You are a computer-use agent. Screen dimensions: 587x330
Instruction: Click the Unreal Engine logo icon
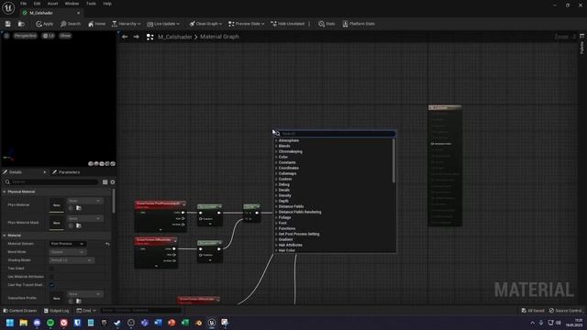pos(8,8)
